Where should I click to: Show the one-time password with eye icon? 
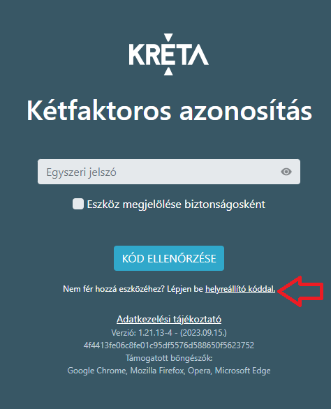286,172
